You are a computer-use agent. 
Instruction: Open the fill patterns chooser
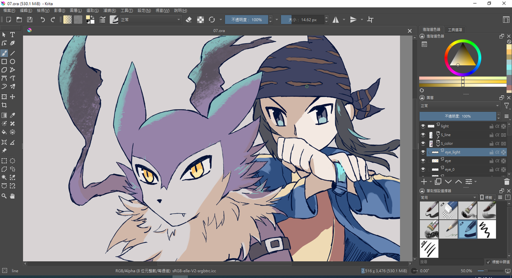pyautogui.click(x=78, y=19)
